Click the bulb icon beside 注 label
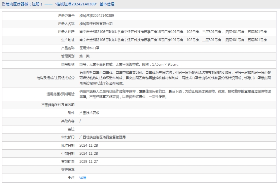This screenshot has height=185, width=280. 69,178
